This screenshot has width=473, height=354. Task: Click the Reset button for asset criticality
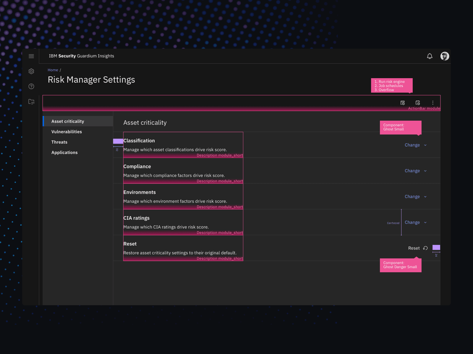[x=414, y=248]
